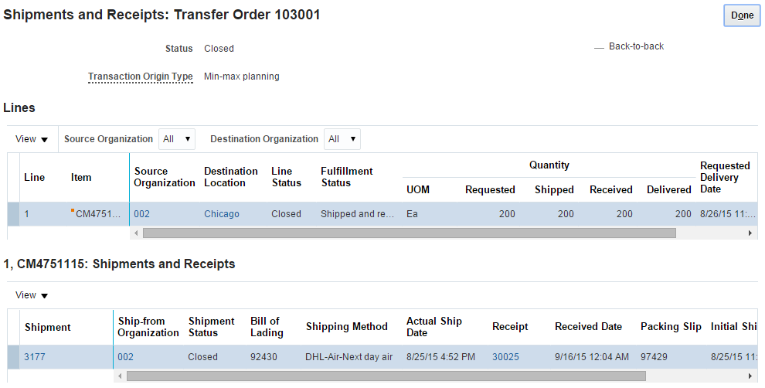
Task: Expand the Source Organization dropdown
Action: 177,139
